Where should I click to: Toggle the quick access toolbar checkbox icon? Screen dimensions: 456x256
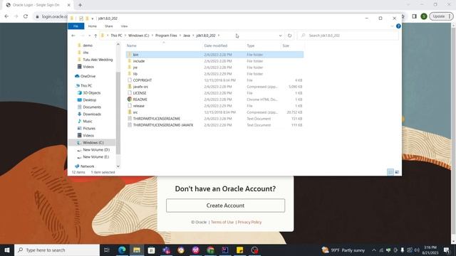point(81,18)
